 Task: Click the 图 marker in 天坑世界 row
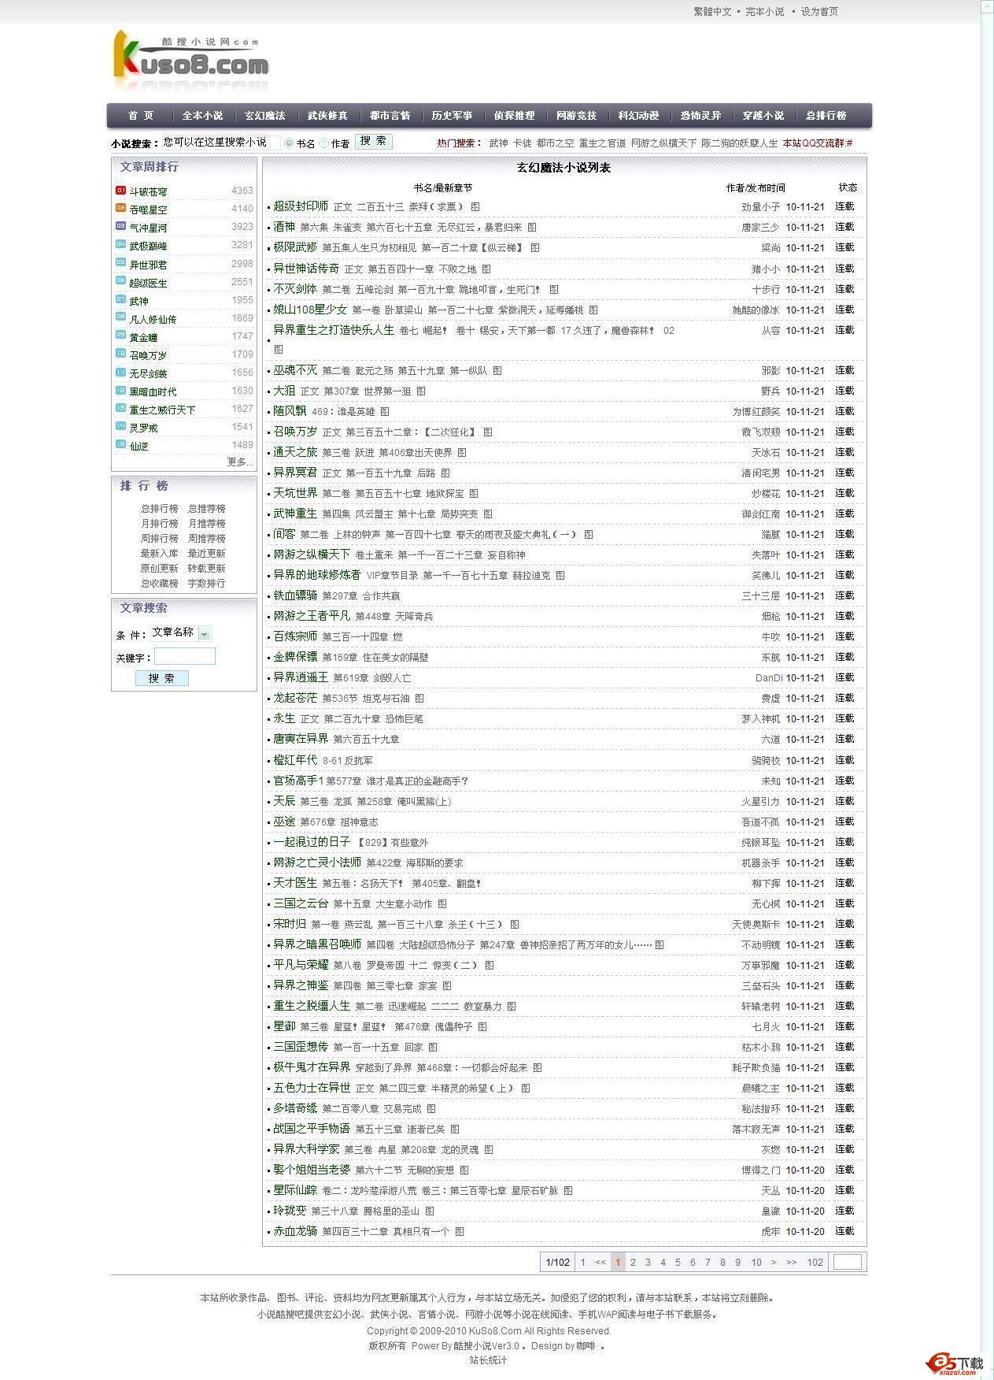click(474, 494)
